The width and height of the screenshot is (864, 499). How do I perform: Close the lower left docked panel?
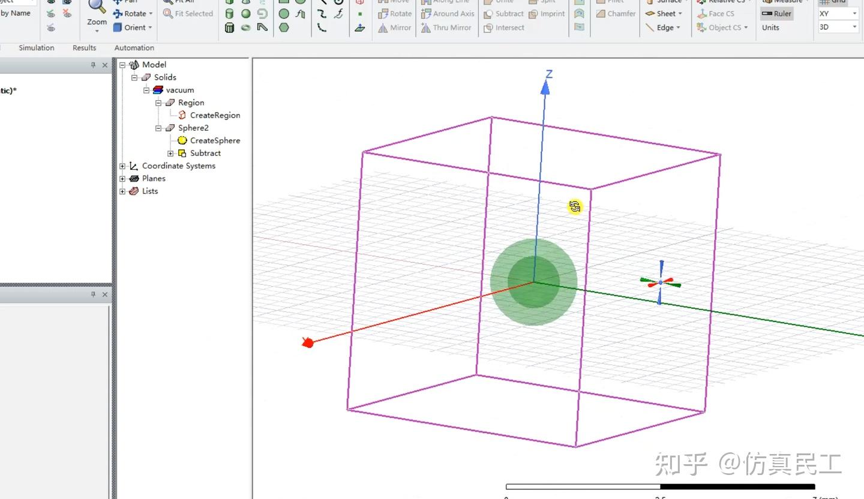point(105,294)
